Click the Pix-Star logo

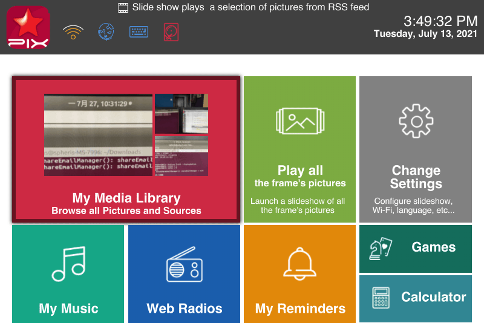(28, 27)
